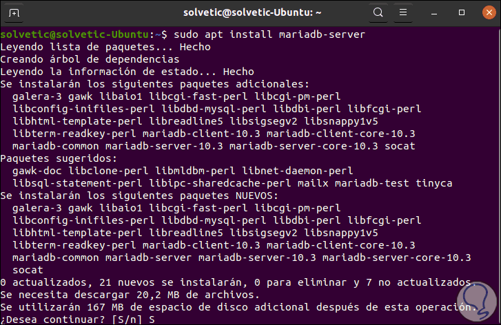This screenshot has width=501, height=325.
Task: Click 'Se instalarán los siguientes paquetes NUEVOS:' line
Action: pyautogui.click(x=139, y=196)
